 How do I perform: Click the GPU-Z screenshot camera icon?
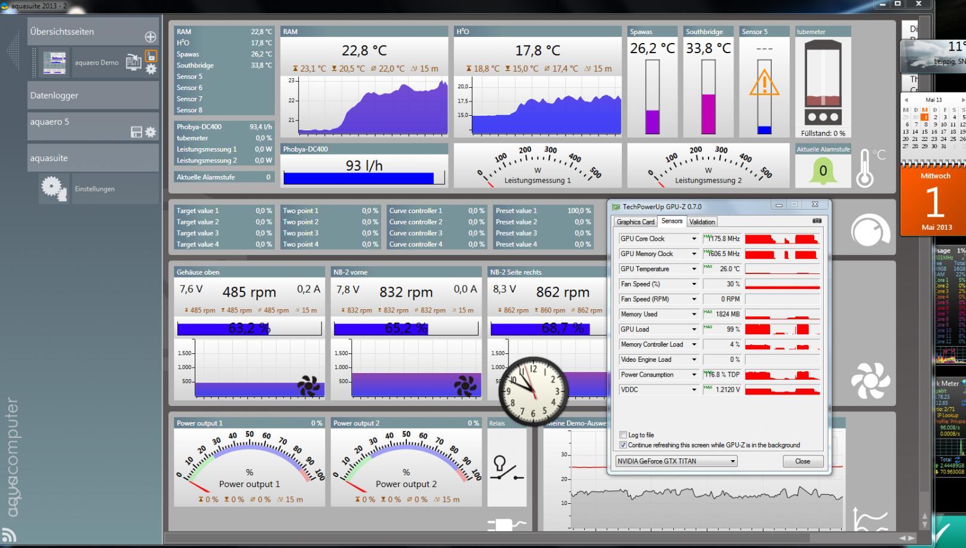pyautogui.click(x=817, y=221)
